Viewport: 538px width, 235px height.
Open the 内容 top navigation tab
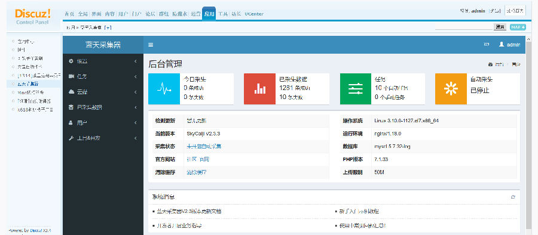110,14
